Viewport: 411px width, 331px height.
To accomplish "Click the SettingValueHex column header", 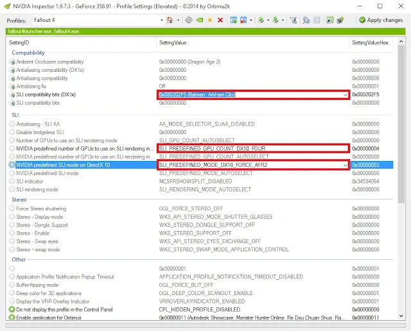I will [371, 43].
